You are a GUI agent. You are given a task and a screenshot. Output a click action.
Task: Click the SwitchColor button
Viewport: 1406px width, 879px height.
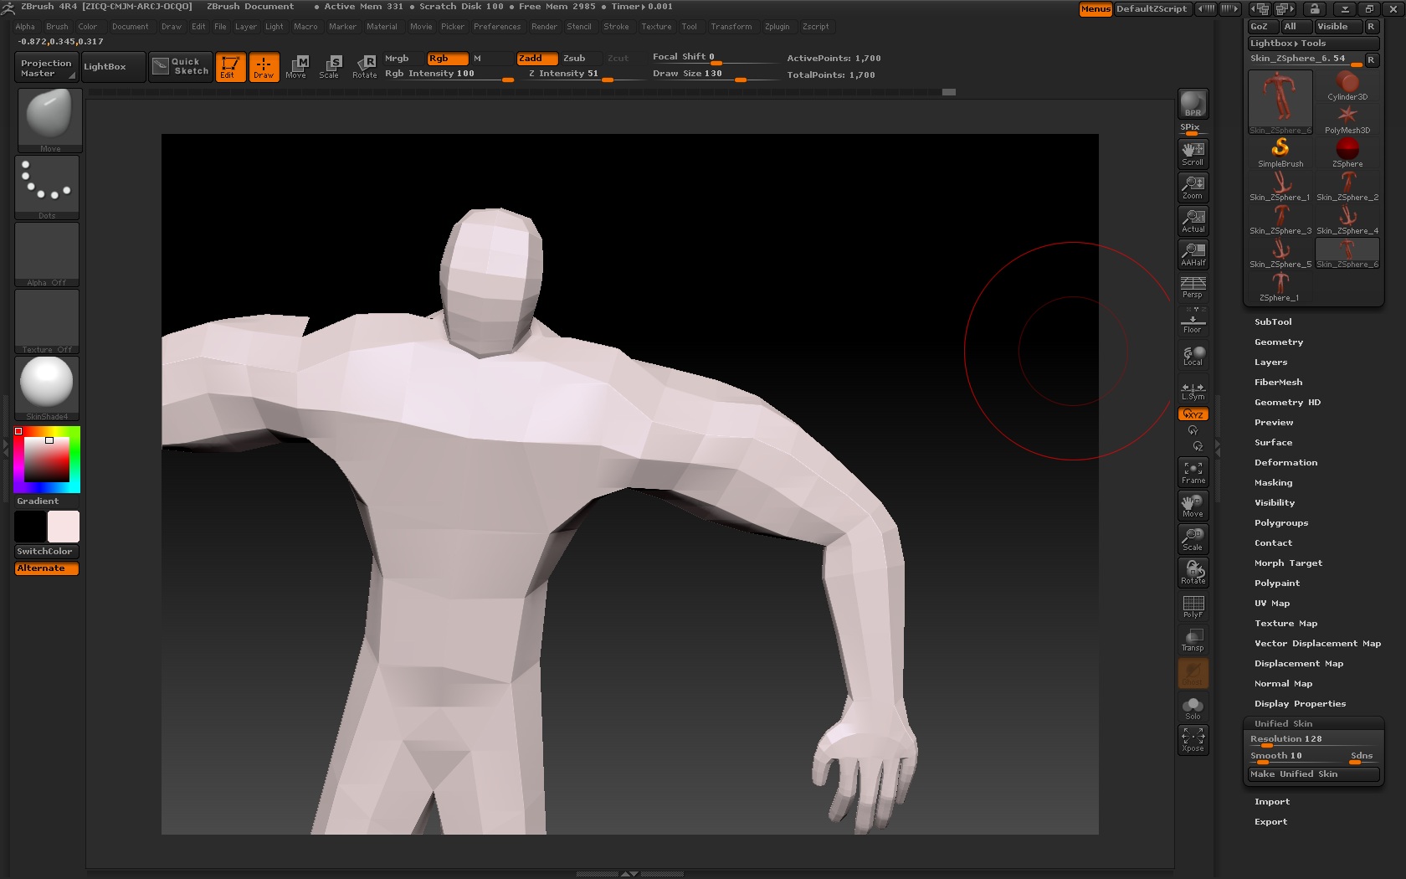pyautogui.click(x=47, y=552)
